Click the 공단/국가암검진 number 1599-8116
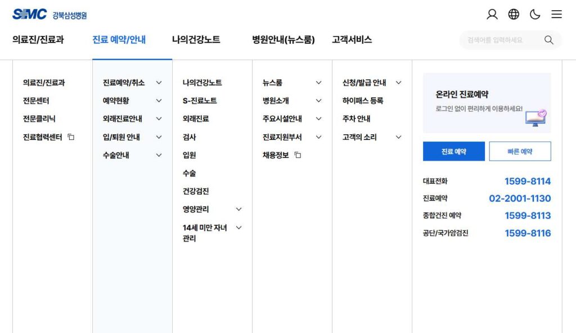The width and height of the screenshot is (576, 333). (528, 233)
